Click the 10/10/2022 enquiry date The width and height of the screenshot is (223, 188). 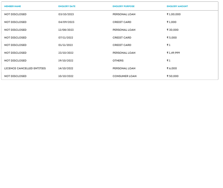pos(66,76)
